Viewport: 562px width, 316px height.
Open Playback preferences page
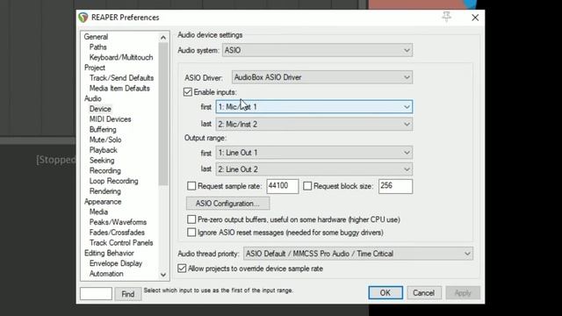point(104,150)
